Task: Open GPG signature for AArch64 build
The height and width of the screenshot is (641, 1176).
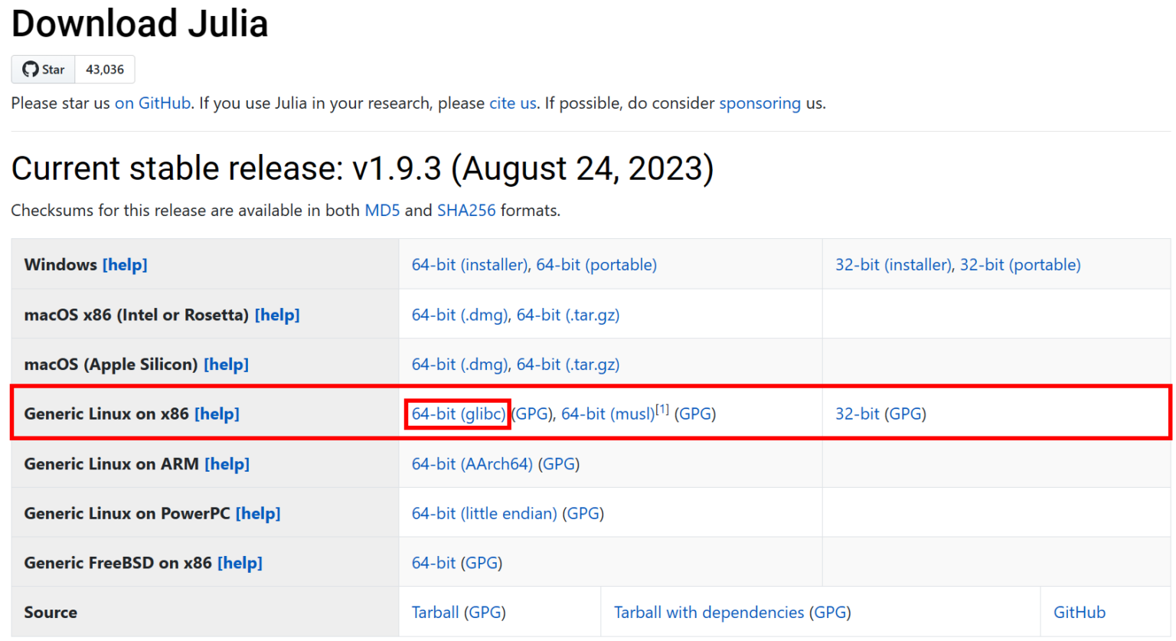Action: 559,464
